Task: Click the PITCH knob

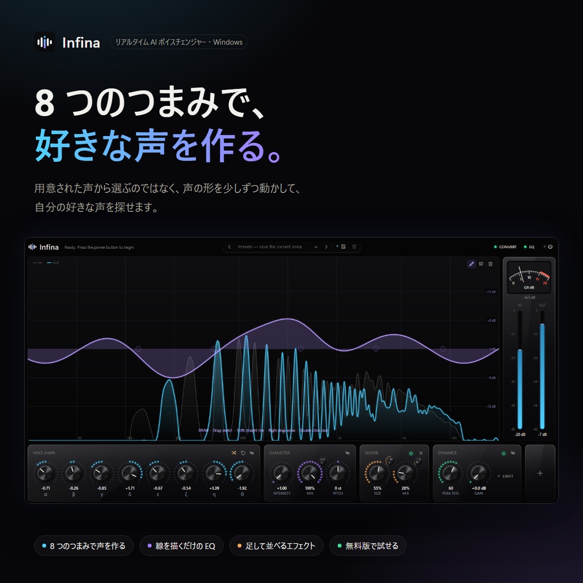Action: coord(338,473)
